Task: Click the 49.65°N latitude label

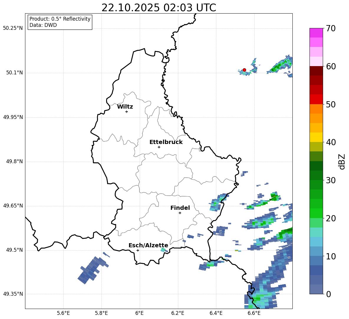Action: pos(13,206)
